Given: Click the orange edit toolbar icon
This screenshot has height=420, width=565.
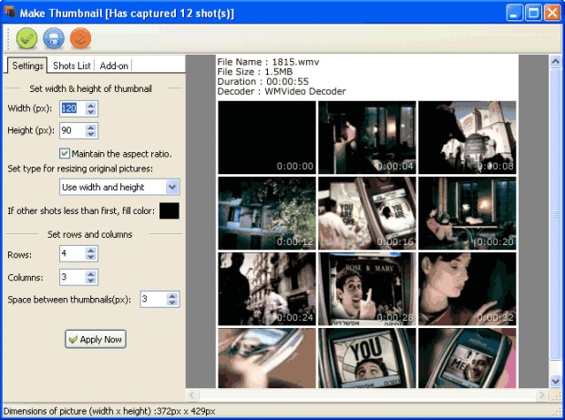Looking at the screenshot, I should coord(81,38).
